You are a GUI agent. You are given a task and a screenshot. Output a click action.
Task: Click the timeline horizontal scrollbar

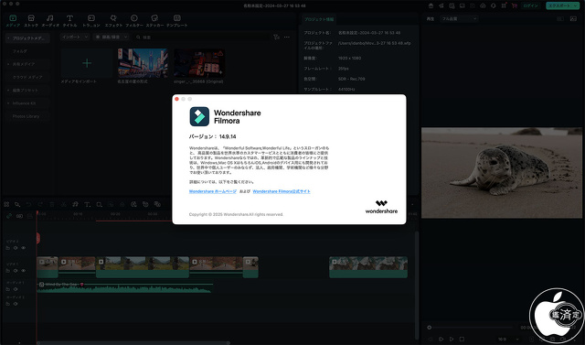133,343
